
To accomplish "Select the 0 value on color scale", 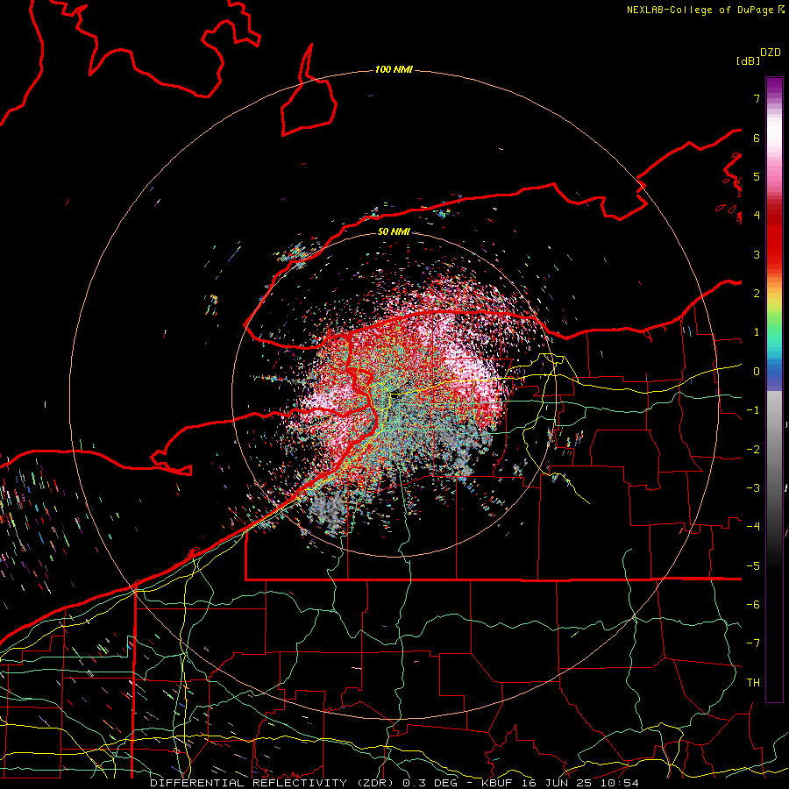I will 757,372.
